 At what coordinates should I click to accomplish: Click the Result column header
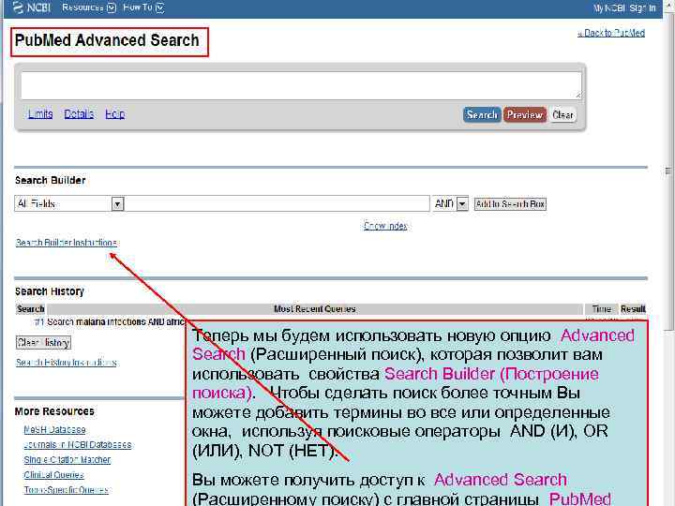pyautogui.click(x=633, y=309)
